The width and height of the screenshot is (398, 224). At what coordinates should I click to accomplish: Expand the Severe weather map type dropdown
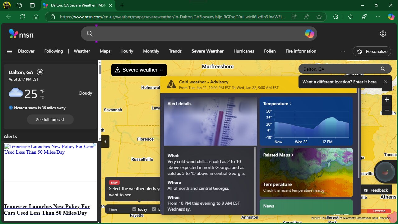[139, 70]
